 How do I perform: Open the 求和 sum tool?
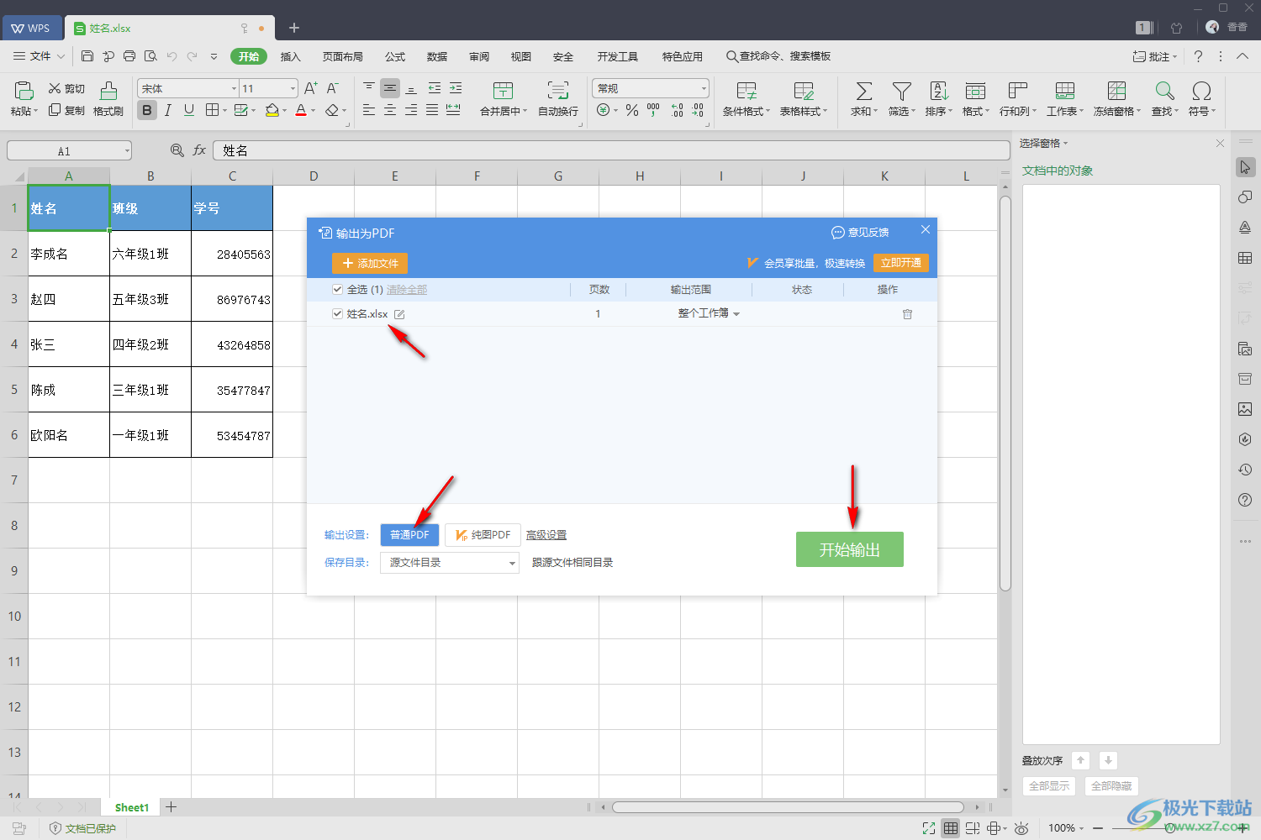[x=863, y=98]
